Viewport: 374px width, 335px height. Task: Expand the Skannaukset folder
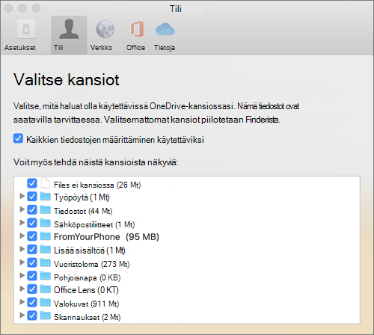coord(22,315)
